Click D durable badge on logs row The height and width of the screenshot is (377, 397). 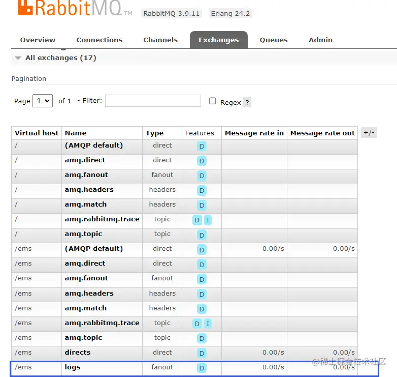pyautogui.click(x=202, y=368)
